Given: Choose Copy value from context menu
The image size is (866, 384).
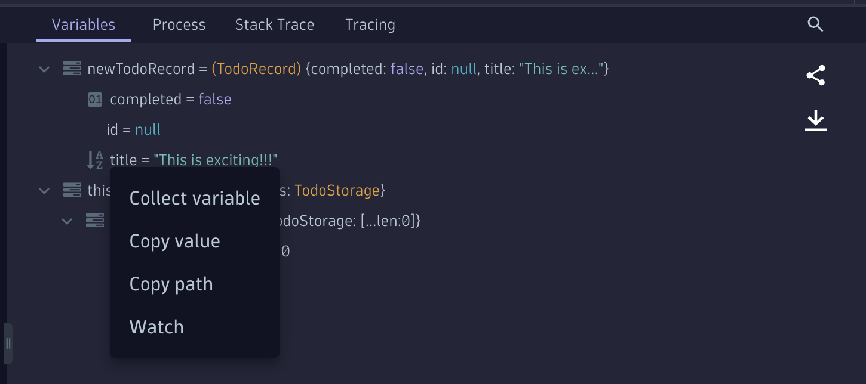Looking at the screenshot, I should pos(175,241).
